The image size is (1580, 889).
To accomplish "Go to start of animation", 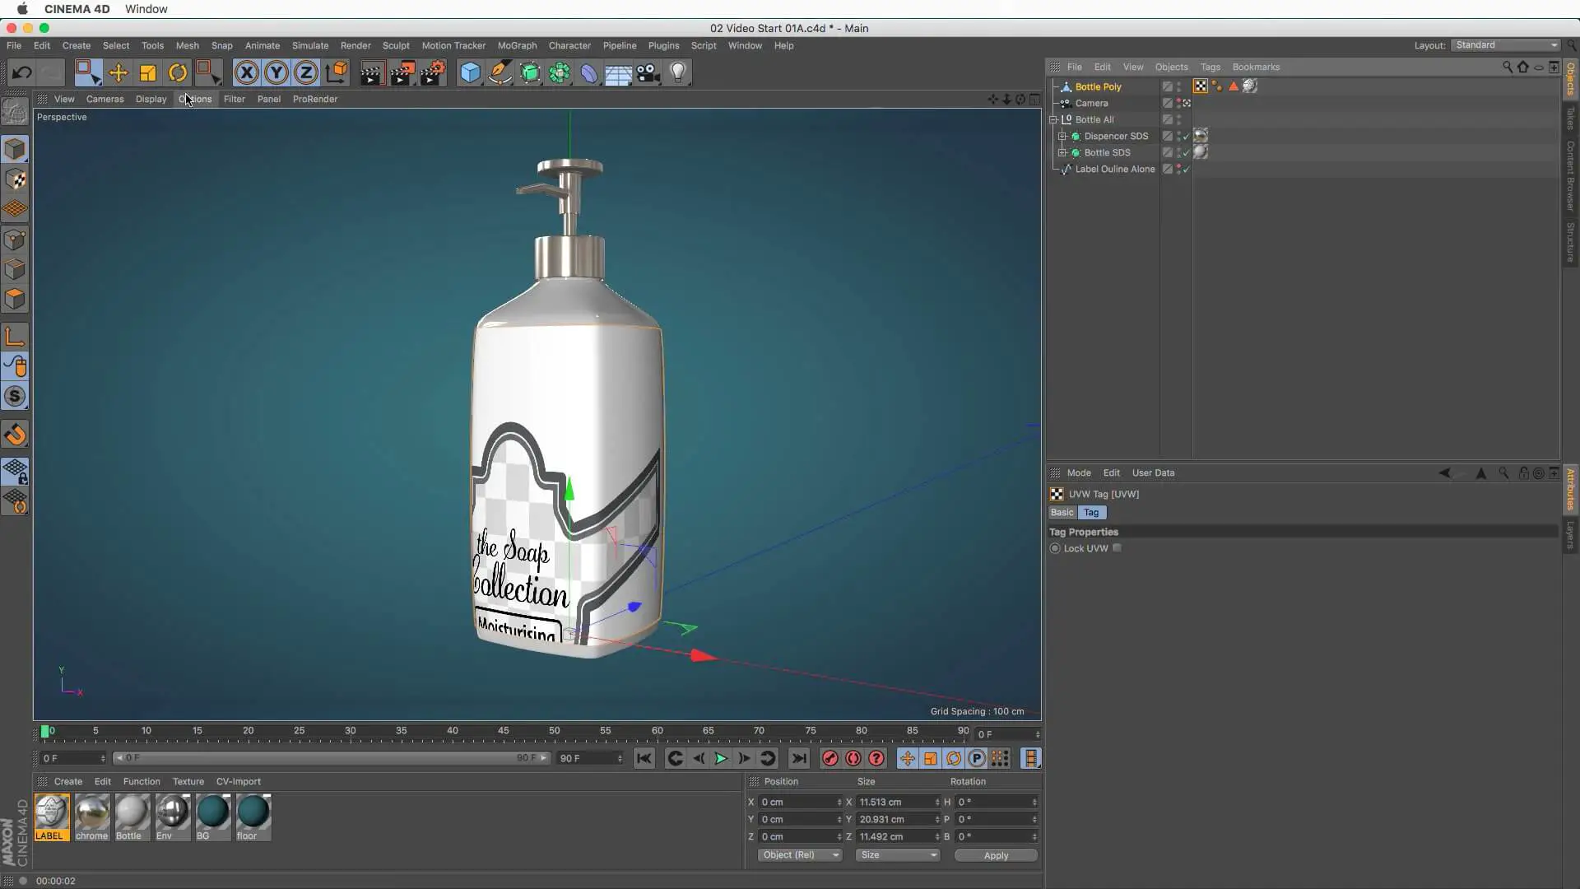I will click(644, 758).
